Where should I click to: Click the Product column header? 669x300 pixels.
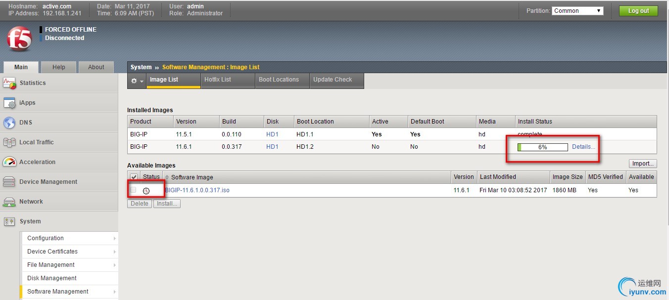150,122
